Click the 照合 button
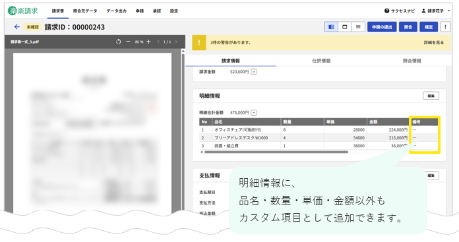This screenshot has height=242, width=459. (408, 27)
